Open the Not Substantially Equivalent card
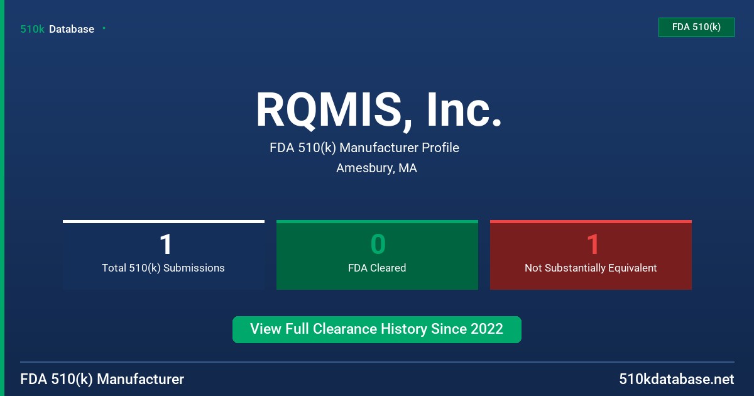Viewport: 754px width, 396px height. 591,255
